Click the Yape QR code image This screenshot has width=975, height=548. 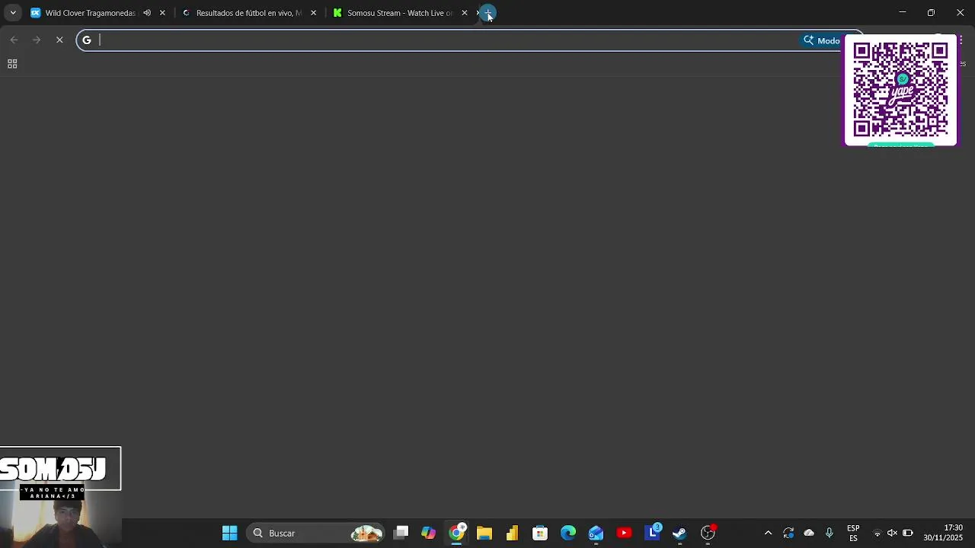(900, 90)
